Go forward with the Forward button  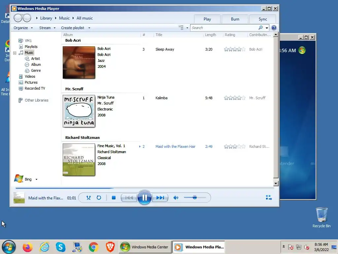tap(27, 18)
